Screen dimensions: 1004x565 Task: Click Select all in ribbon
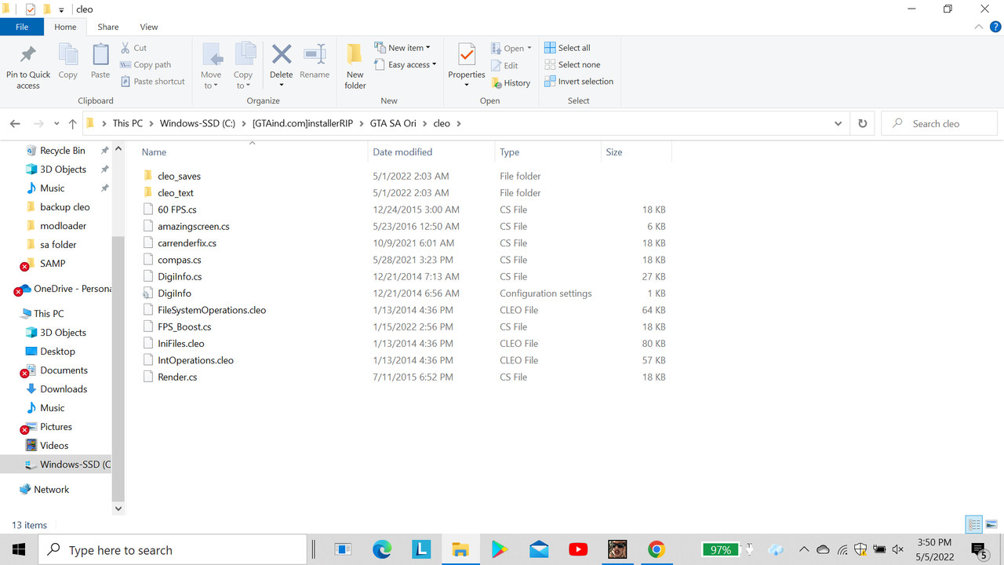pos(568,48)
